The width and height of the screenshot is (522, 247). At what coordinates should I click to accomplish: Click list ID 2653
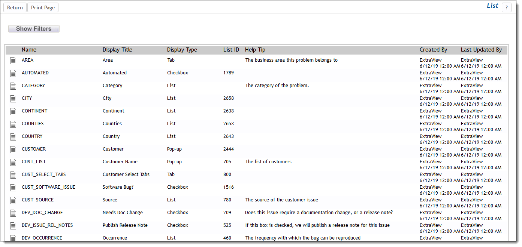click(229, 123)
